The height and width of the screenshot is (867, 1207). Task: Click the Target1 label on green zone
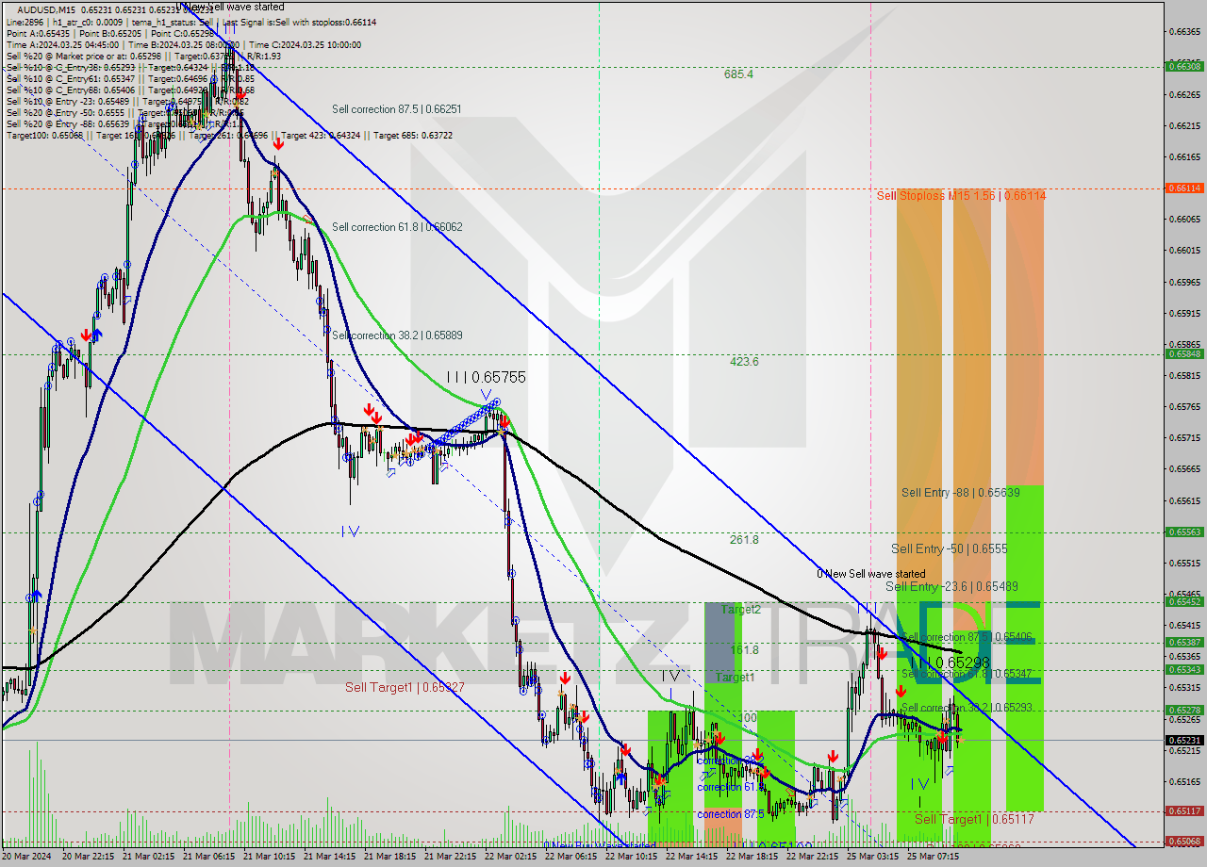pyautogui.click(x=735, y=678)
